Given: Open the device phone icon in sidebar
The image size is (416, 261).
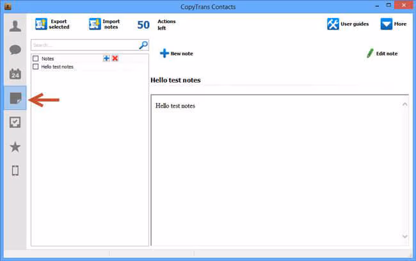Looking at the screenshot, I should point(15,171).
